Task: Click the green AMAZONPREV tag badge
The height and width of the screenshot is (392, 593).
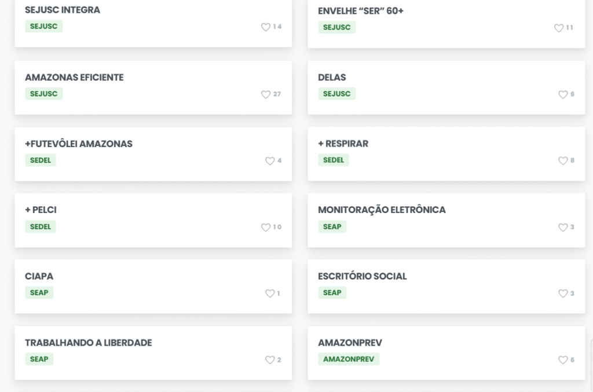Action: point(348,359)
